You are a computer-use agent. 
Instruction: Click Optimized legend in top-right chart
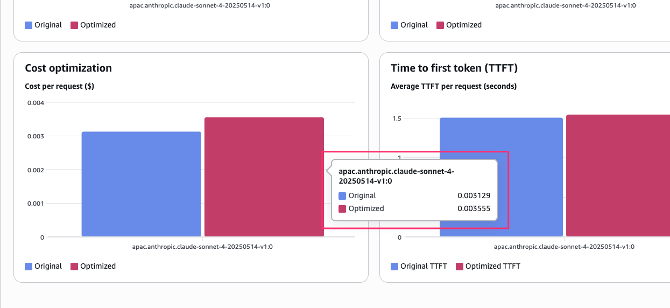[x=459, y=25]
